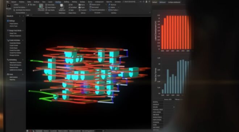Image resolution: width=239 pixels, height=132 pixels.
Task: Click Save Layout in UI Layouts
Action: point(94,7)
